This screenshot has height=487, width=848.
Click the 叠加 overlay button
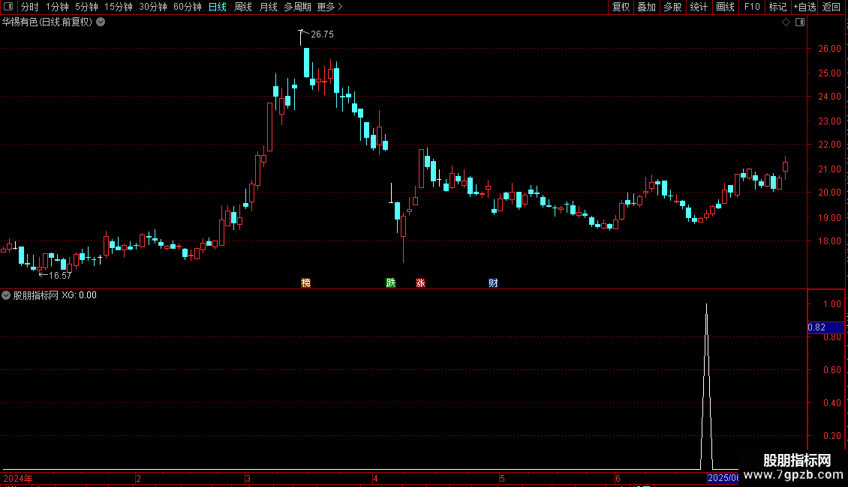coord(646,7)
